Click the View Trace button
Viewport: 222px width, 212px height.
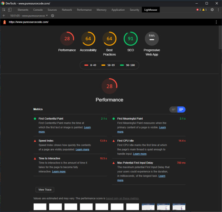(45, 190)
